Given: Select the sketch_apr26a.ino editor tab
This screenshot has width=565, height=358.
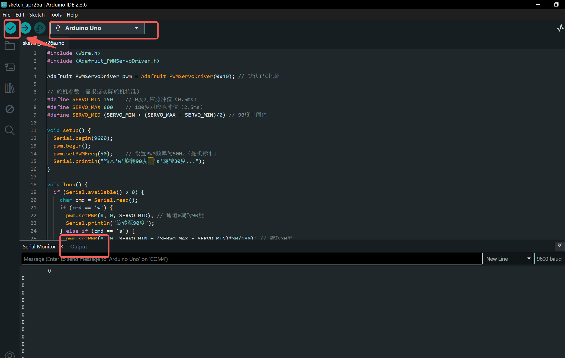Looking at the screenshot, I should click(44, 43).
